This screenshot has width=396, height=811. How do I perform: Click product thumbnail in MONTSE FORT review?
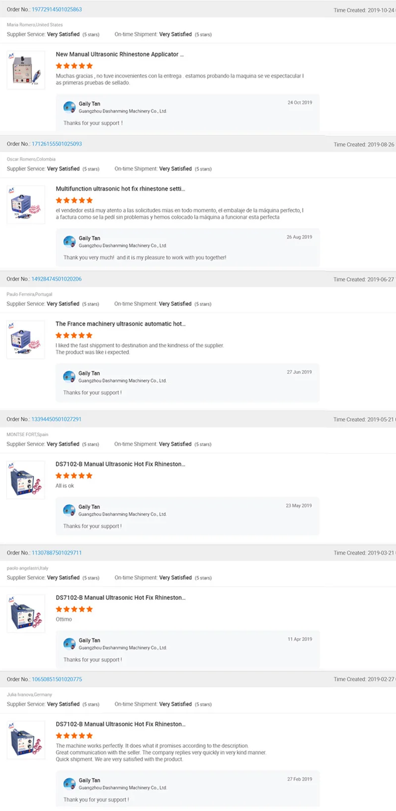click(26, 479)
